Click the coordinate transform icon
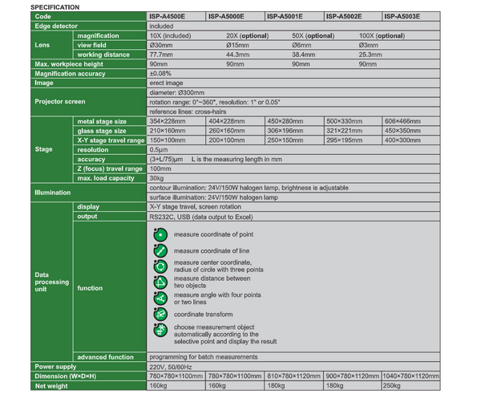 pyautogui.click(x=160, y=314)
